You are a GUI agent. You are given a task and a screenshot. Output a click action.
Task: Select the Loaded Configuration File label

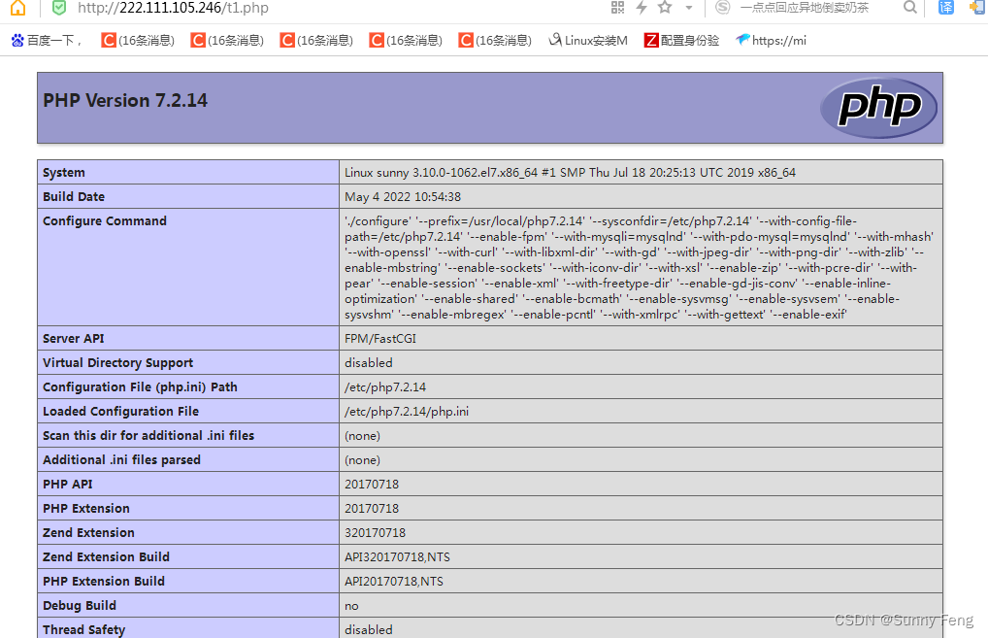click(120, 412)
